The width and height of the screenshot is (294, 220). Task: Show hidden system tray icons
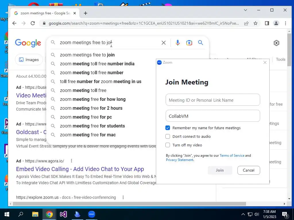tap(243, 214)
